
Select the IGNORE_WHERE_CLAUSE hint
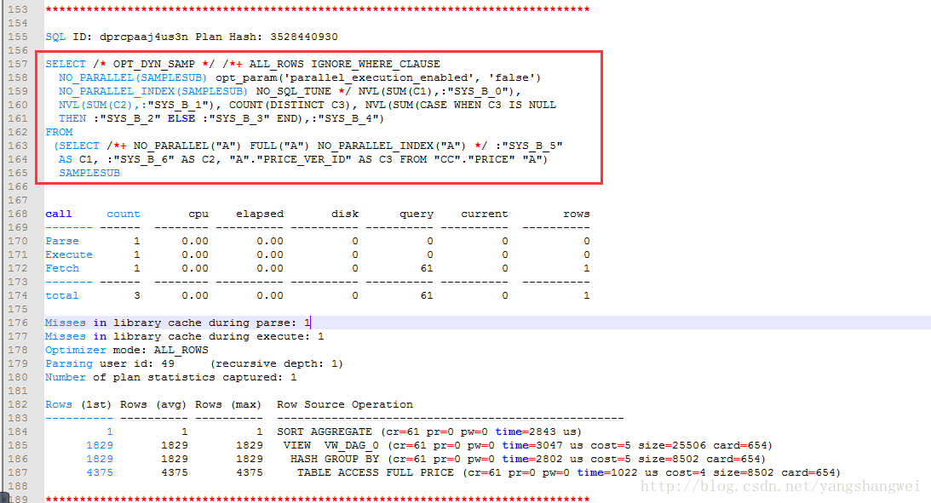tap(376, 64)
